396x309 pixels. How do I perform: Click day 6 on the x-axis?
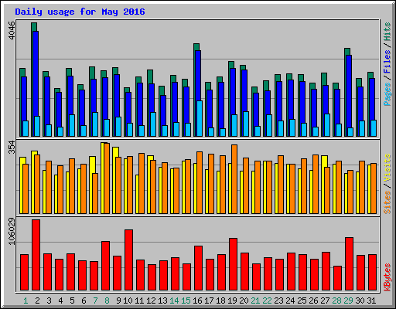(x=84, y=301)
